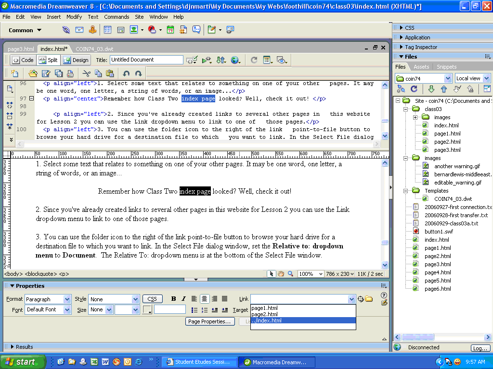This screenshot has height=369, width=493.
Task: Switch to page3.html document tab
Action: 21,49
